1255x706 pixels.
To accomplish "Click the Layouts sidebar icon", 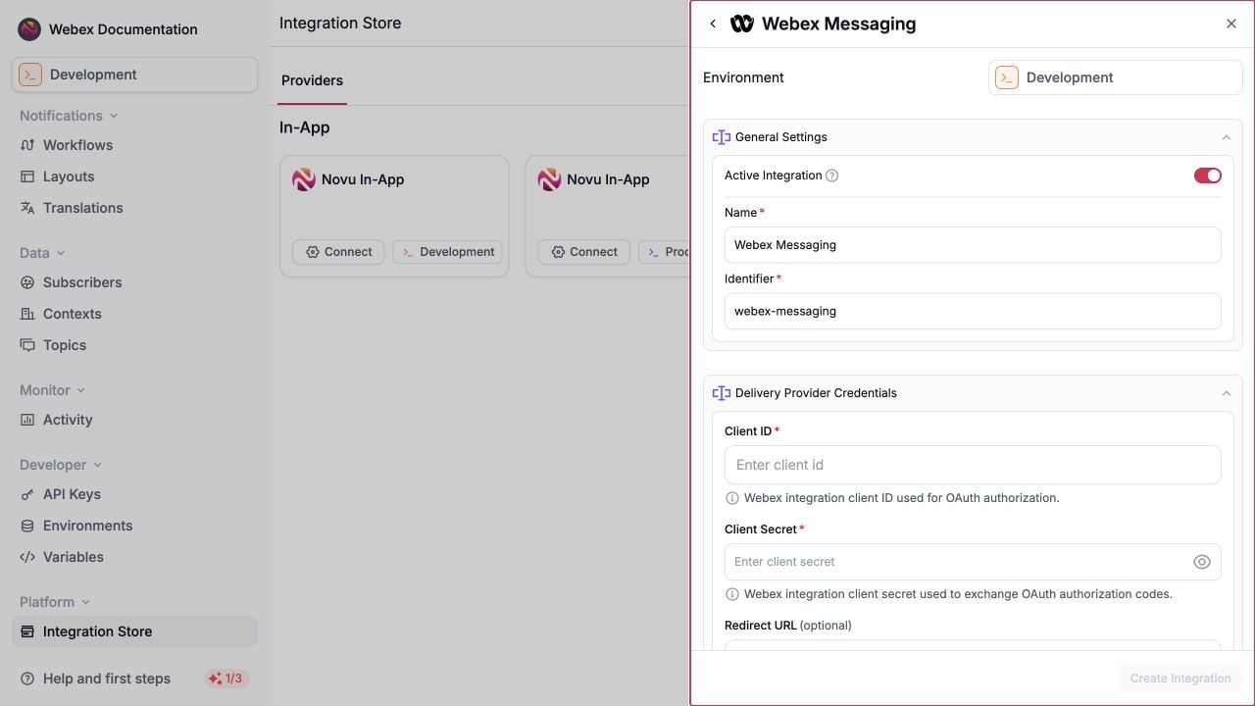I will point(27,176).
